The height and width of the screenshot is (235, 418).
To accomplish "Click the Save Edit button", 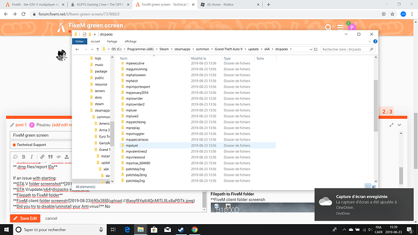I will point(25,218).
